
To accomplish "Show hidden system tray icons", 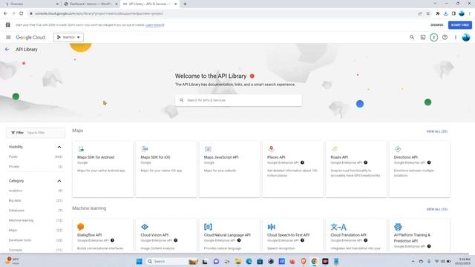I will [413, 261].
